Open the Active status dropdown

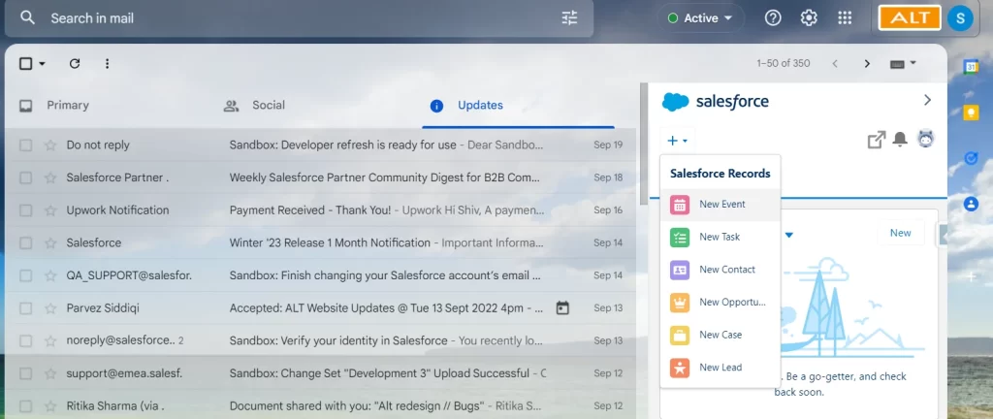[700, 18]
